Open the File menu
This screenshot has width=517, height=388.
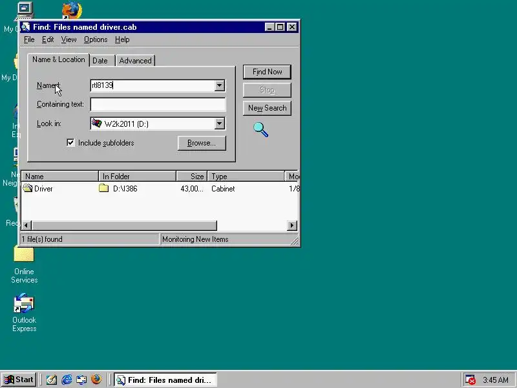29,39
